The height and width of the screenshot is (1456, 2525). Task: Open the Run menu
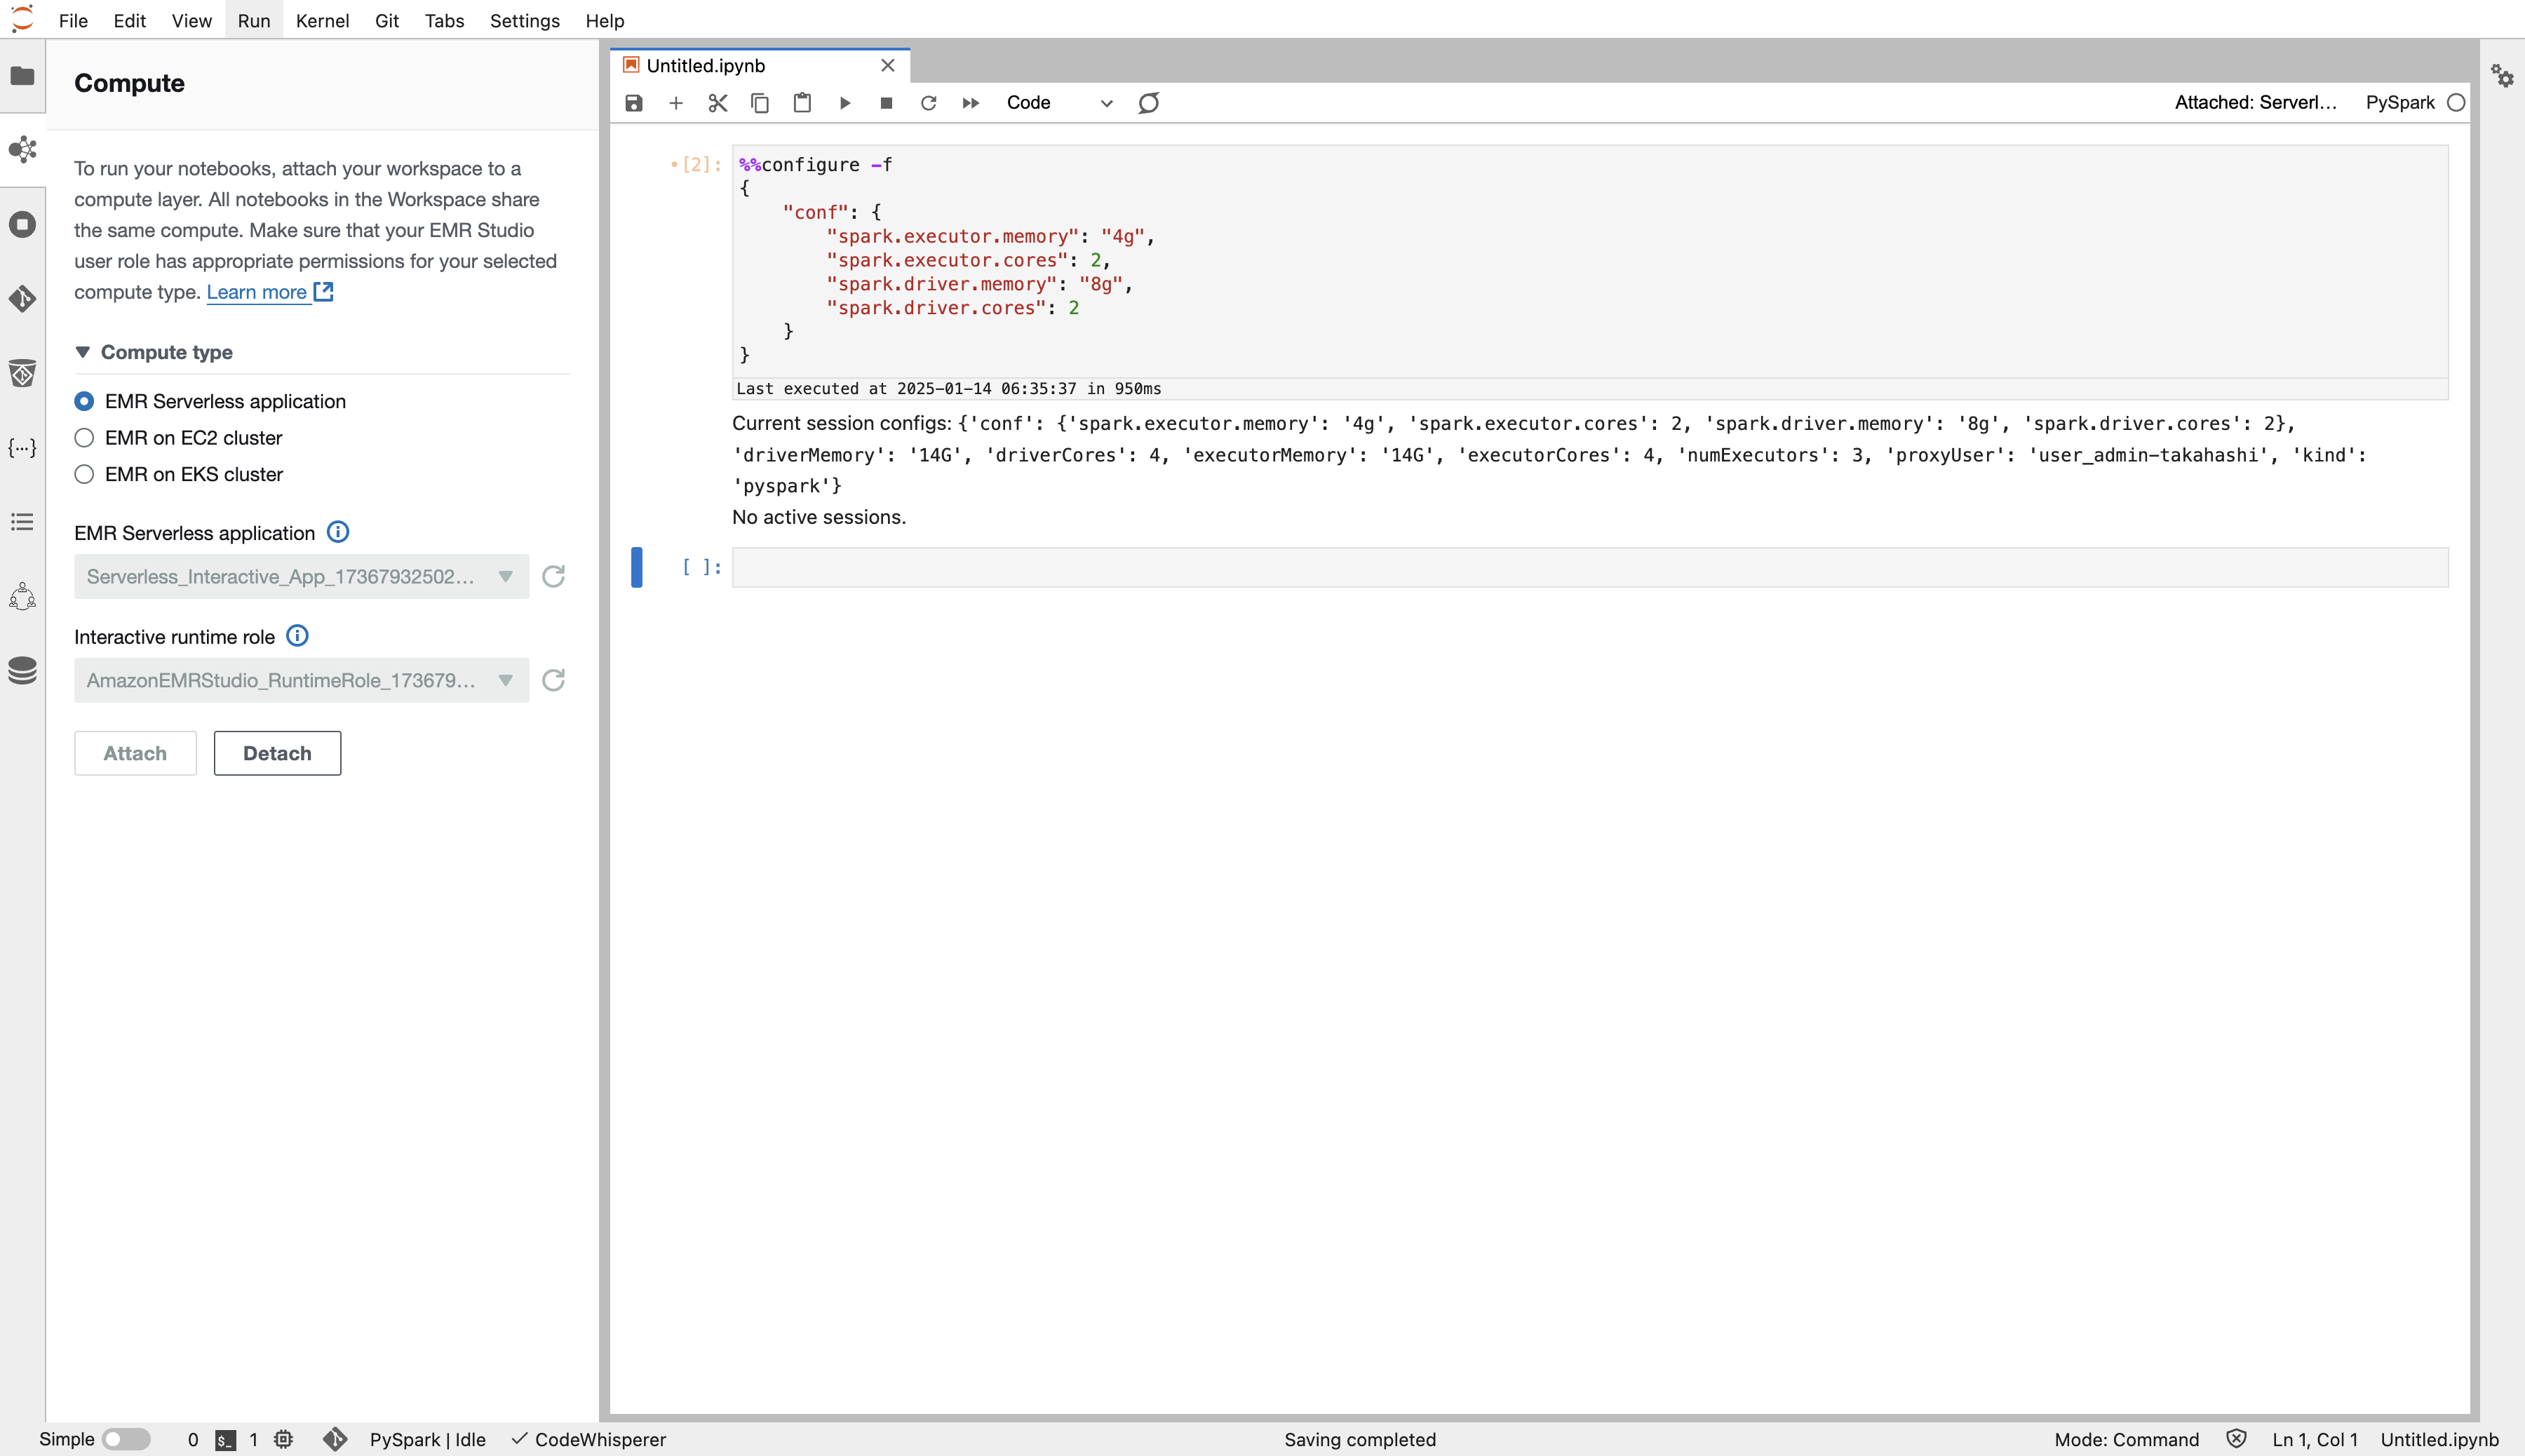[254, 20]
